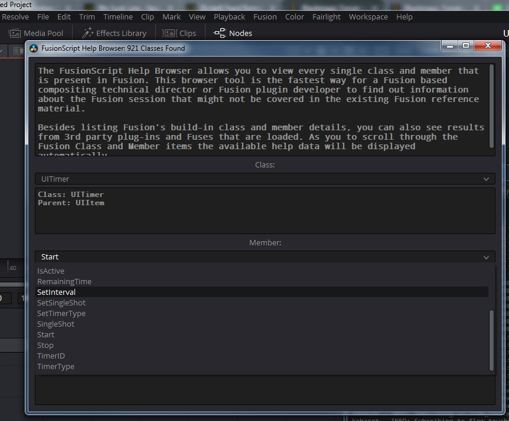Open the Media Pool panel icon
Viewport: 509px width, 421px height.
point(15,34)
